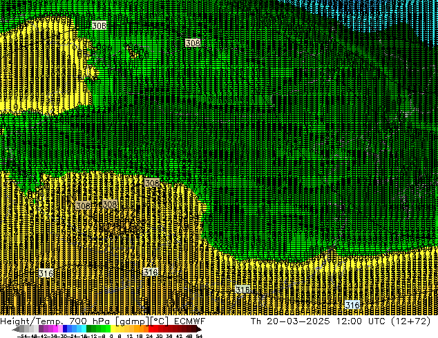Select the dark blue swatch in the temperature legend

click(65, 330)
